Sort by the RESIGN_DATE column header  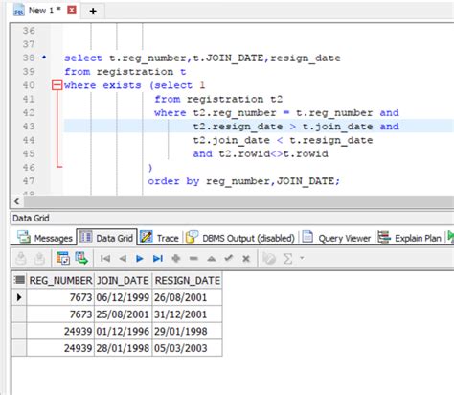(188, 281)
